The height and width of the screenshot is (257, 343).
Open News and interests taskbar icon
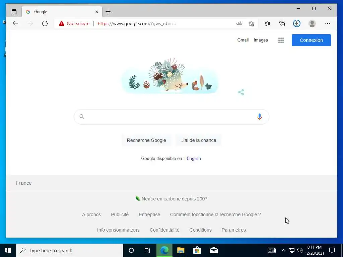point(271,250)
